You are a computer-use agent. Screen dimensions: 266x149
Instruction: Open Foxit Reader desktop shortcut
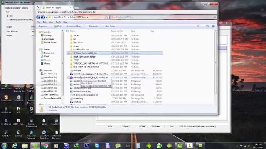pyautogui.click(x=6, y=99)
